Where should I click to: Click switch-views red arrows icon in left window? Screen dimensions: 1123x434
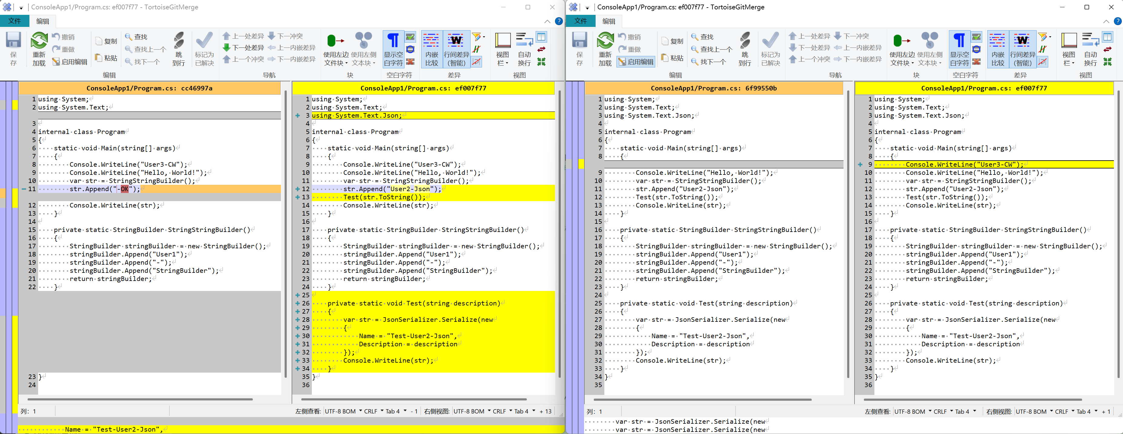(541, 50)
